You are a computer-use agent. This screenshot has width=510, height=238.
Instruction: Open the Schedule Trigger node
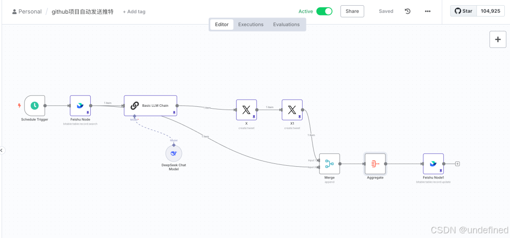34,106
